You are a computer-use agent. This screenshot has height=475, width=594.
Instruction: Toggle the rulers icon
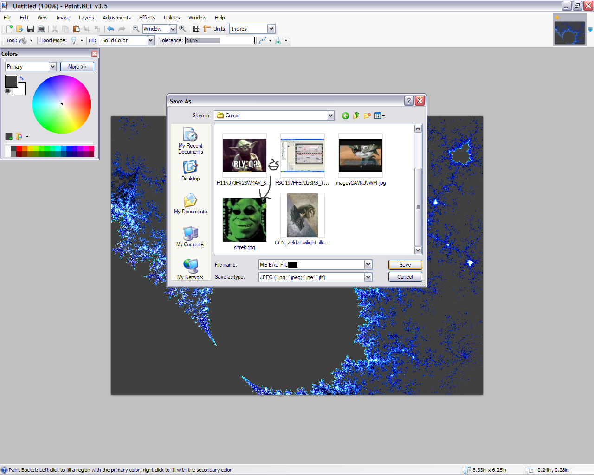pyautogui.click(x=207, y=29)
